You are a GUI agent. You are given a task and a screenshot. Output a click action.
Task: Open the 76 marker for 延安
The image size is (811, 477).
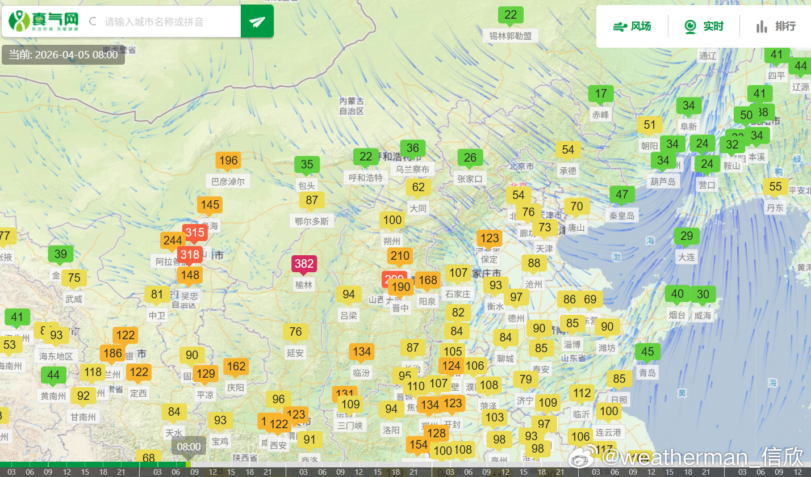tap(295, 332)
